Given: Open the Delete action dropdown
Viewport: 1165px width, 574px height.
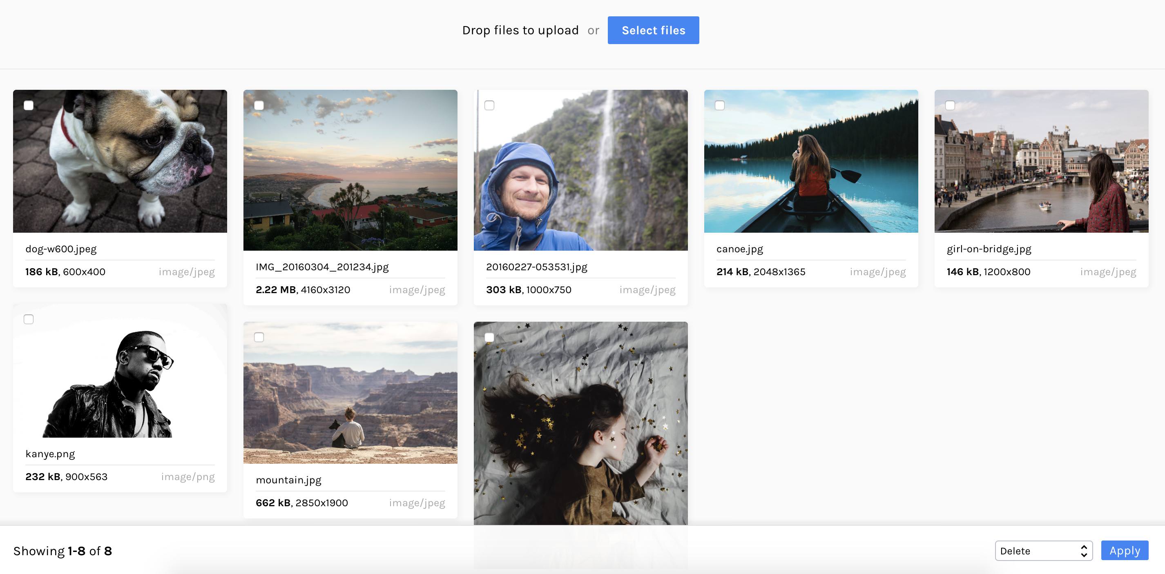Looking at the screenshot, I should [1043, 550].
